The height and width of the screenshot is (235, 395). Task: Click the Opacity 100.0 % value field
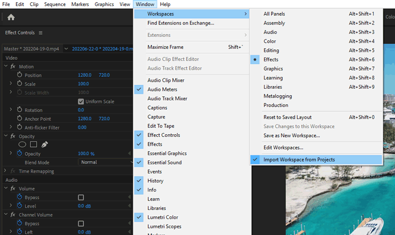coord(86,154)
